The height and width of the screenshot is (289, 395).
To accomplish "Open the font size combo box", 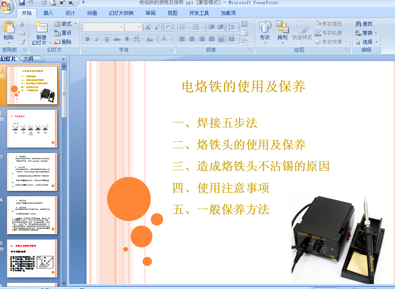I will click(x=133, y=27).
